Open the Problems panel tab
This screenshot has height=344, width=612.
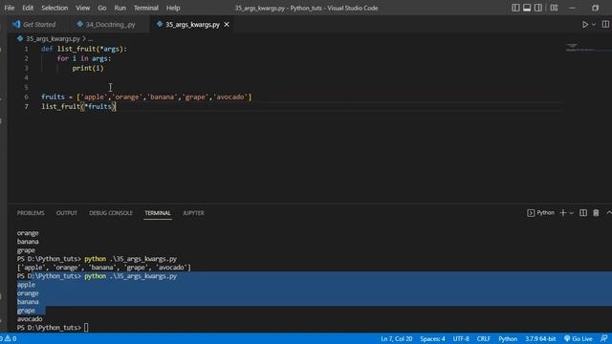click(31, 213)
